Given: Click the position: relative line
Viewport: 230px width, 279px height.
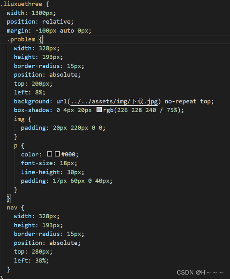Looking at the screenshot, I should [x=40, y=22].
